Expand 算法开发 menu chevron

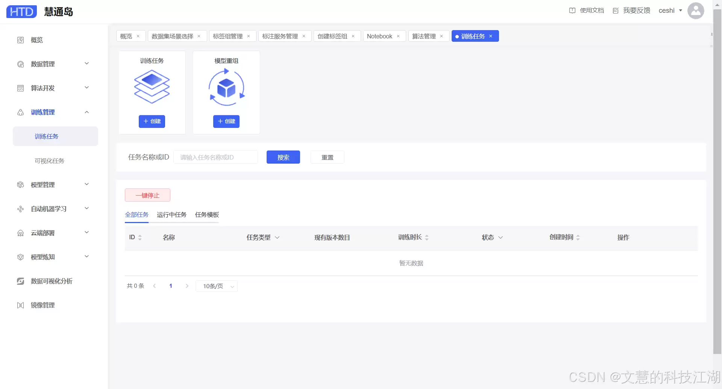[87, 88]
